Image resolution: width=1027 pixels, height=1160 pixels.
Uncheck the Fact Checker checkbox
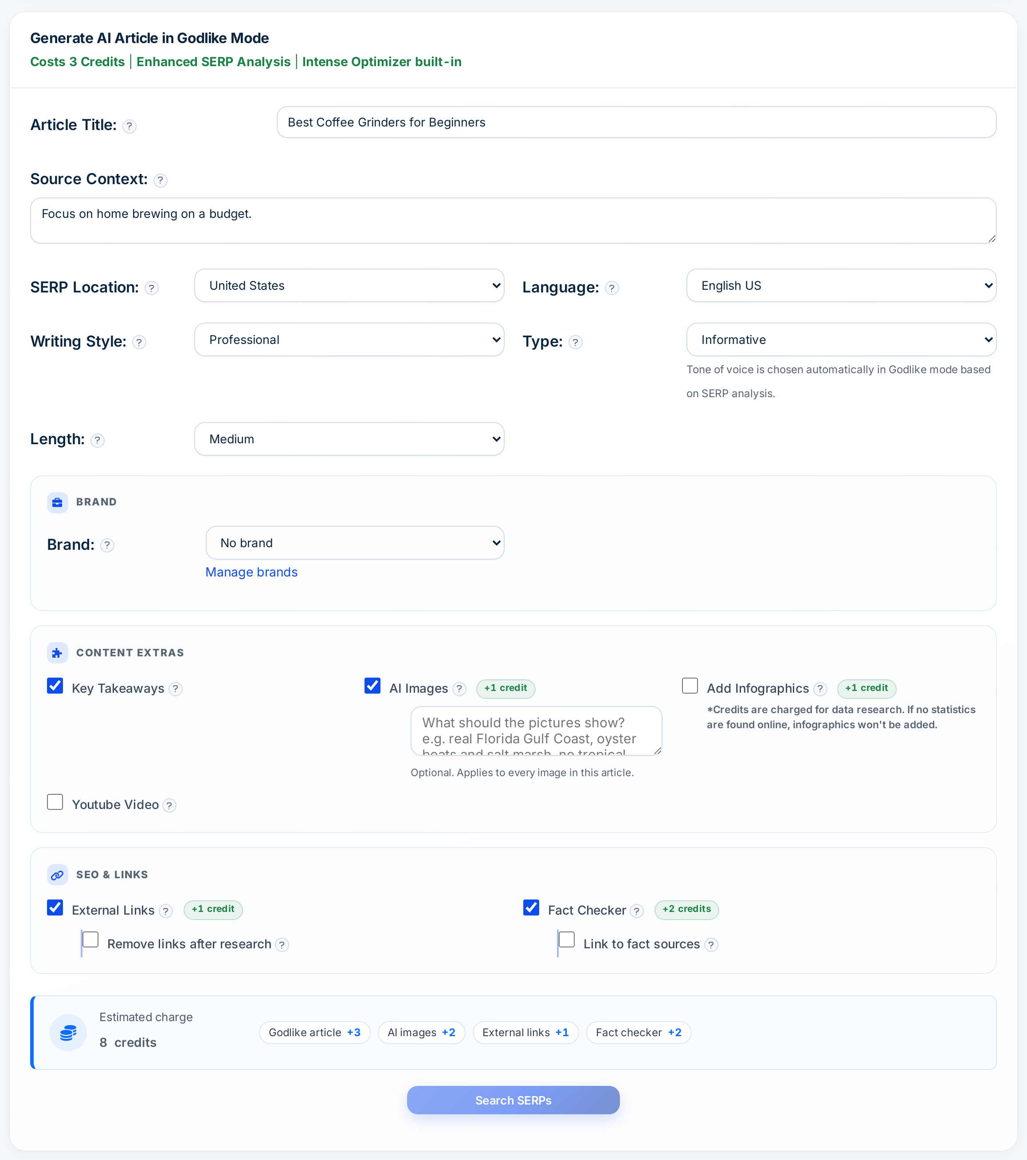[531, 907]
